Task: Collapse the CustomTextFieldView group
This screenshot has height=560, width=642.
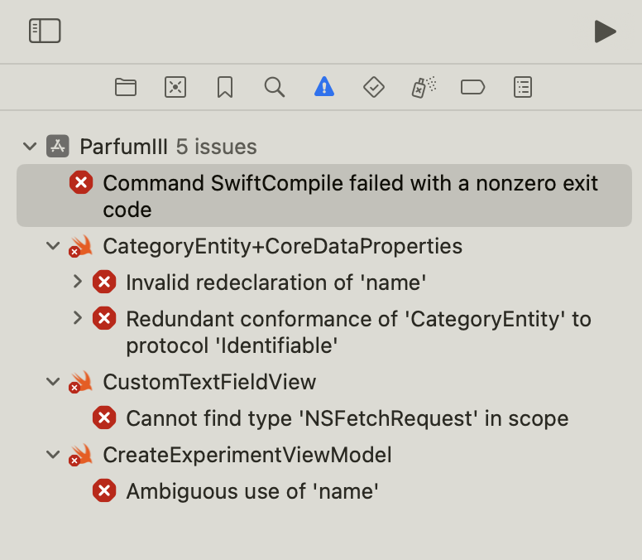Action: 54,382
